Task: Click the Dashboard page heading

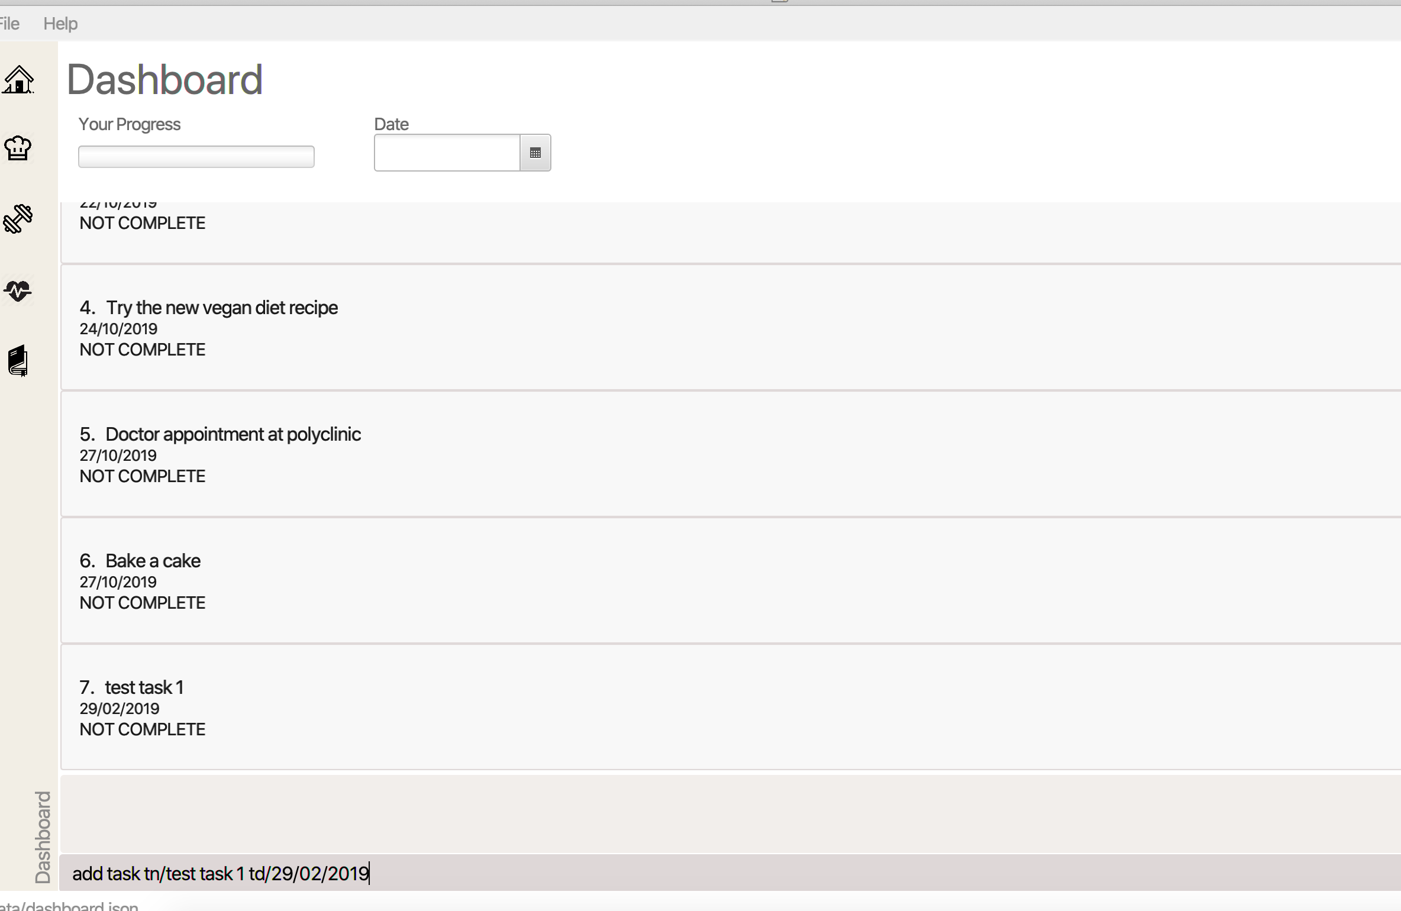Action: pos(164,80)
